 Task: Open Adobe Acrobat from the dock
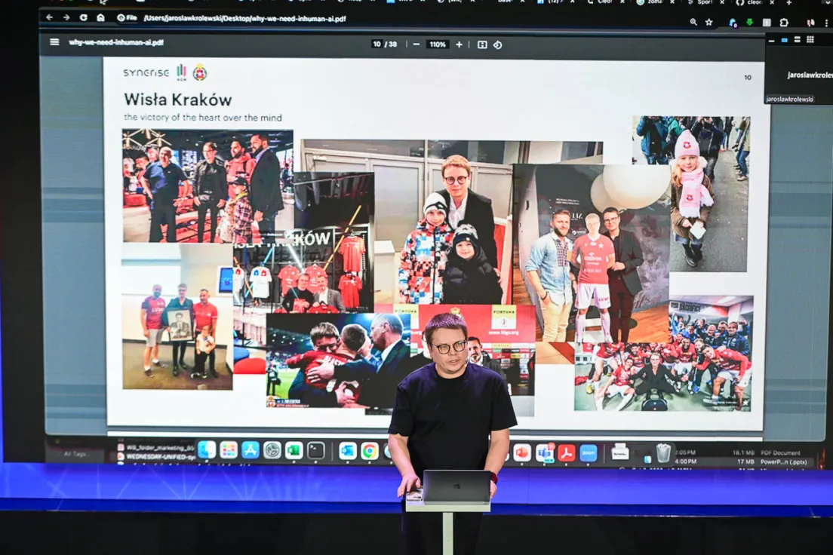click(x=567, y=453)
